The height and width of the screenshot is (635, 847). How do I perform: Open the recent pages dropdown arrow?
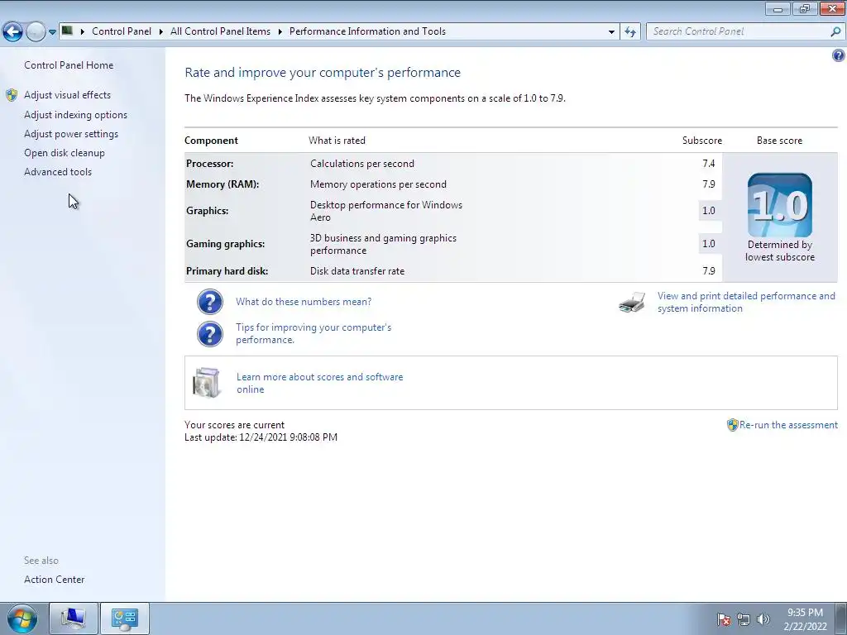(x=52, y=32)
